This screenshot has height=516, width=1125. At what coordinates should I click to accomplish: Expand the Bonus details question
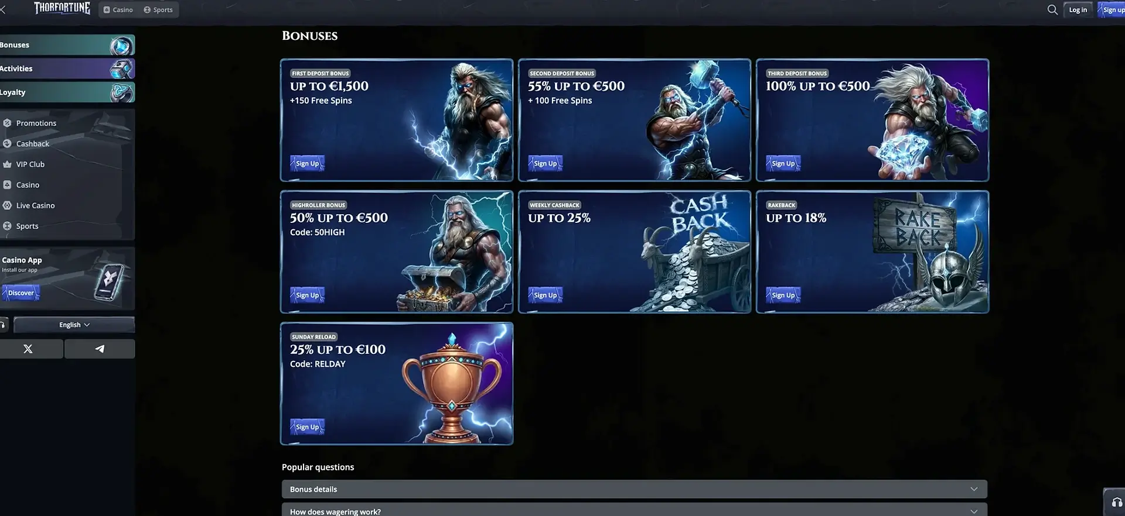pos(634,489)
